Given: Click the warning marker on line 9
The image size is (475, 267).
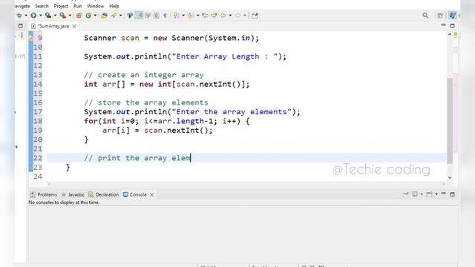Looking at the screenshot, I should coord(31,38).
